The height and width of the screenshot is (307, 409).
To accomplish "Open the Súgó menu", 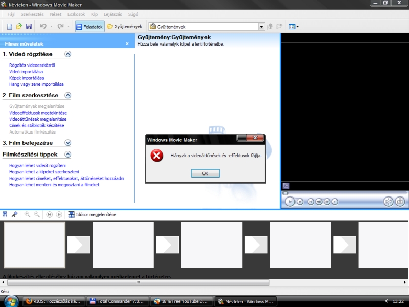I will 133,14.
